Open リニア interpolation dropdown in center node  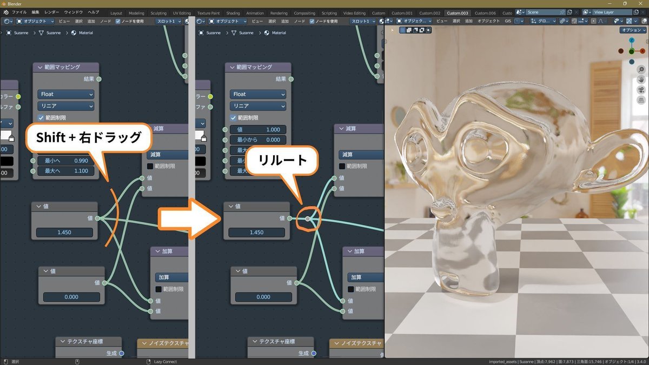click(x=258, y=106)
